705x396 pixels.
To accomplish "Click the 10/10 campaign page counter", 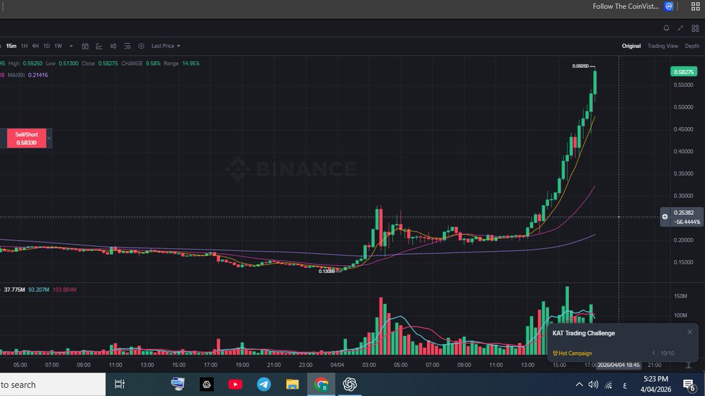I will (x=667, y=353).
